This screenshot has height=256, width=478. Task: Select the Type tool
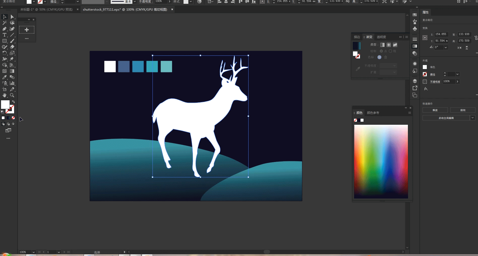[4, 35]
